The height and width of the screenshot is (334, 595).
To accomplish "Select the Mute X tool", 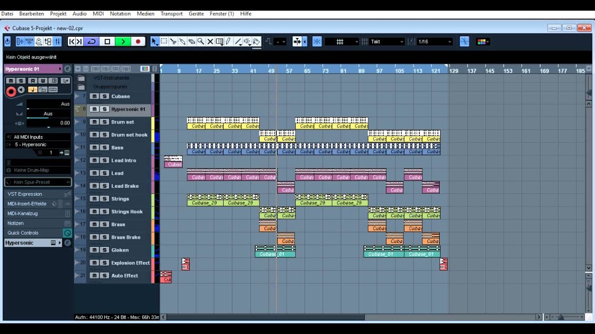I will click(x=210, y=42).
